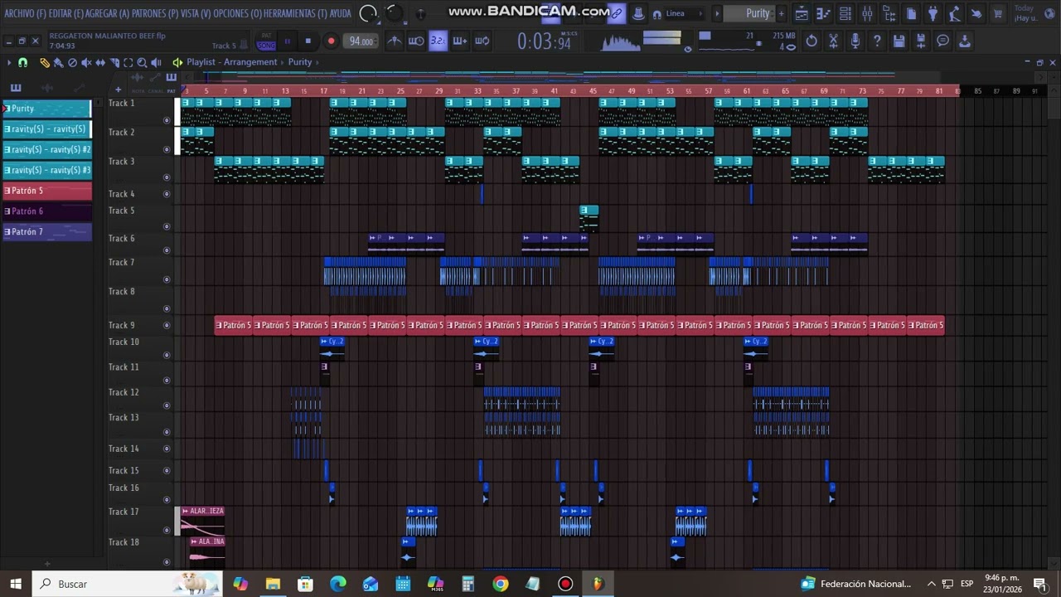
Task: Open the help question mark icon
Action: [877, 41]
